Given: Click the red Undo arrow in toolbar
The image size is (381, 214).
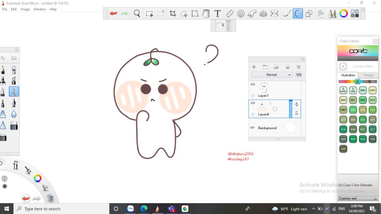Looking at the screenshot, I should pos(113,14).
